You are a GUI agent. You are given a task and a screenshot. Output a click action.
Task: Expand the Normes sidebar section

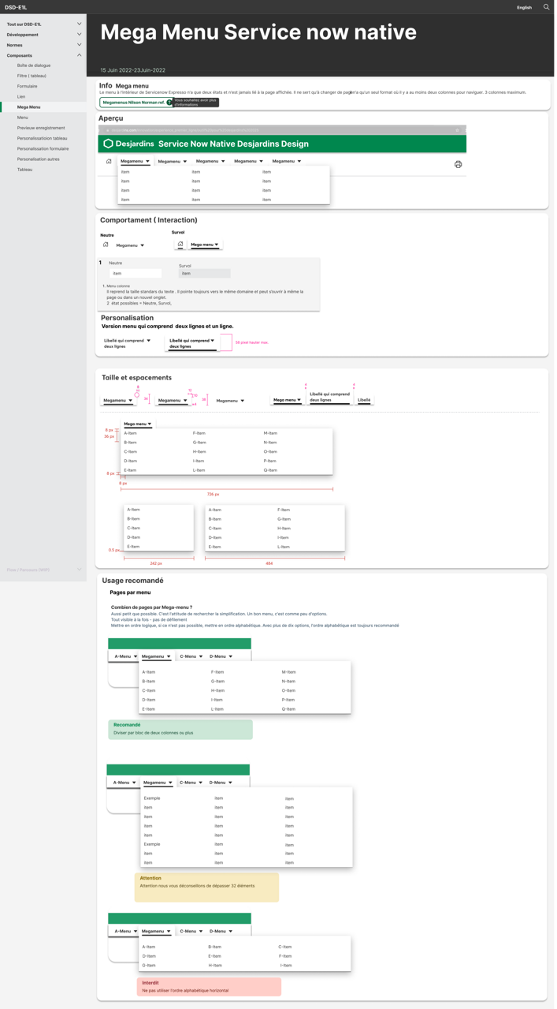pyautogui.click(x=79, y=45)
